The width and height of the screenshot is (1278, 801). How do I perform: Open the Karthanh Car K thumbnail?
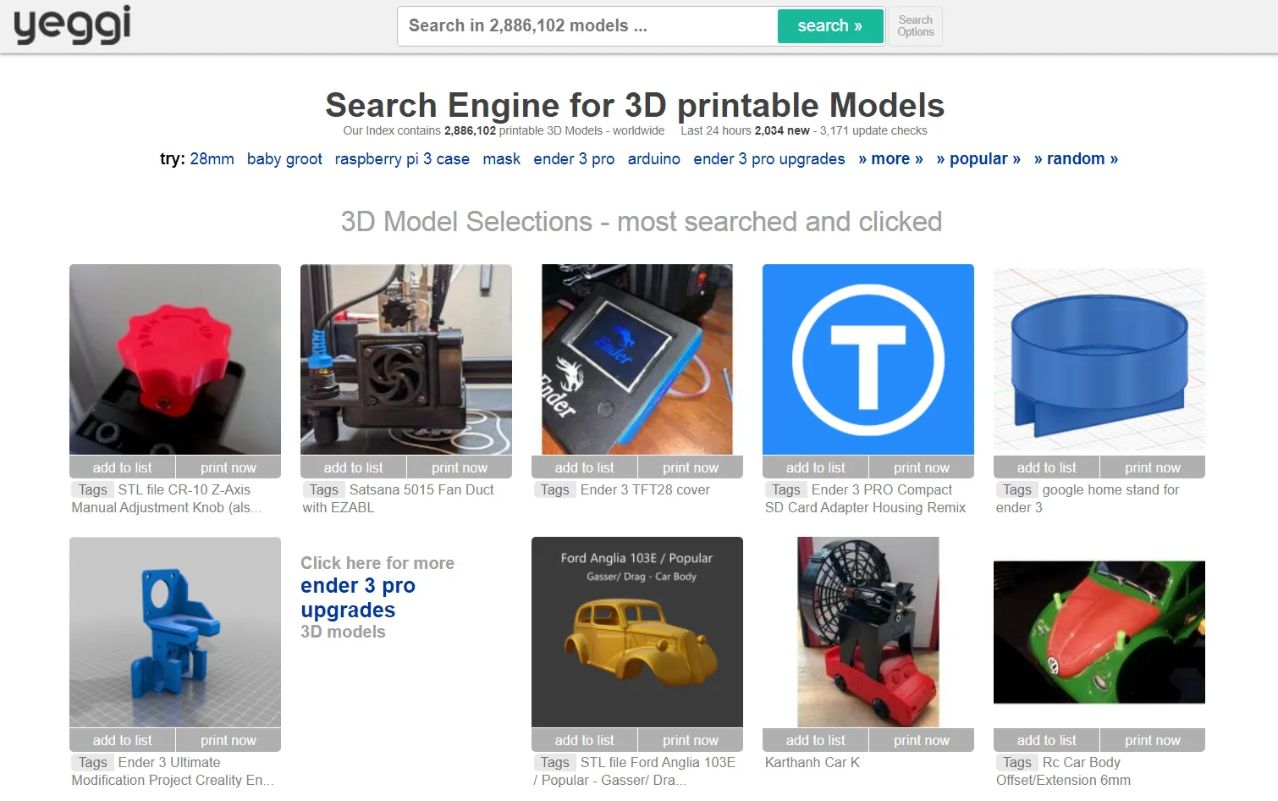point(868,632)
